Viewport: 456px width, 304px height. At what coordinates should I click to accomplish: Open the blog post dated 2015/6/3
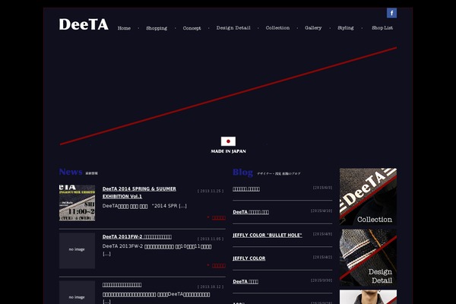(246, 189)
